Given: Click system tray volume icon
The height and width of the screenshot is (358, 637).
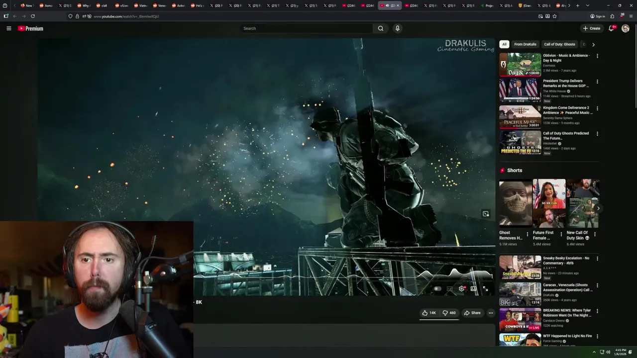Looking at the screenshot, I should tap(608, 352).
